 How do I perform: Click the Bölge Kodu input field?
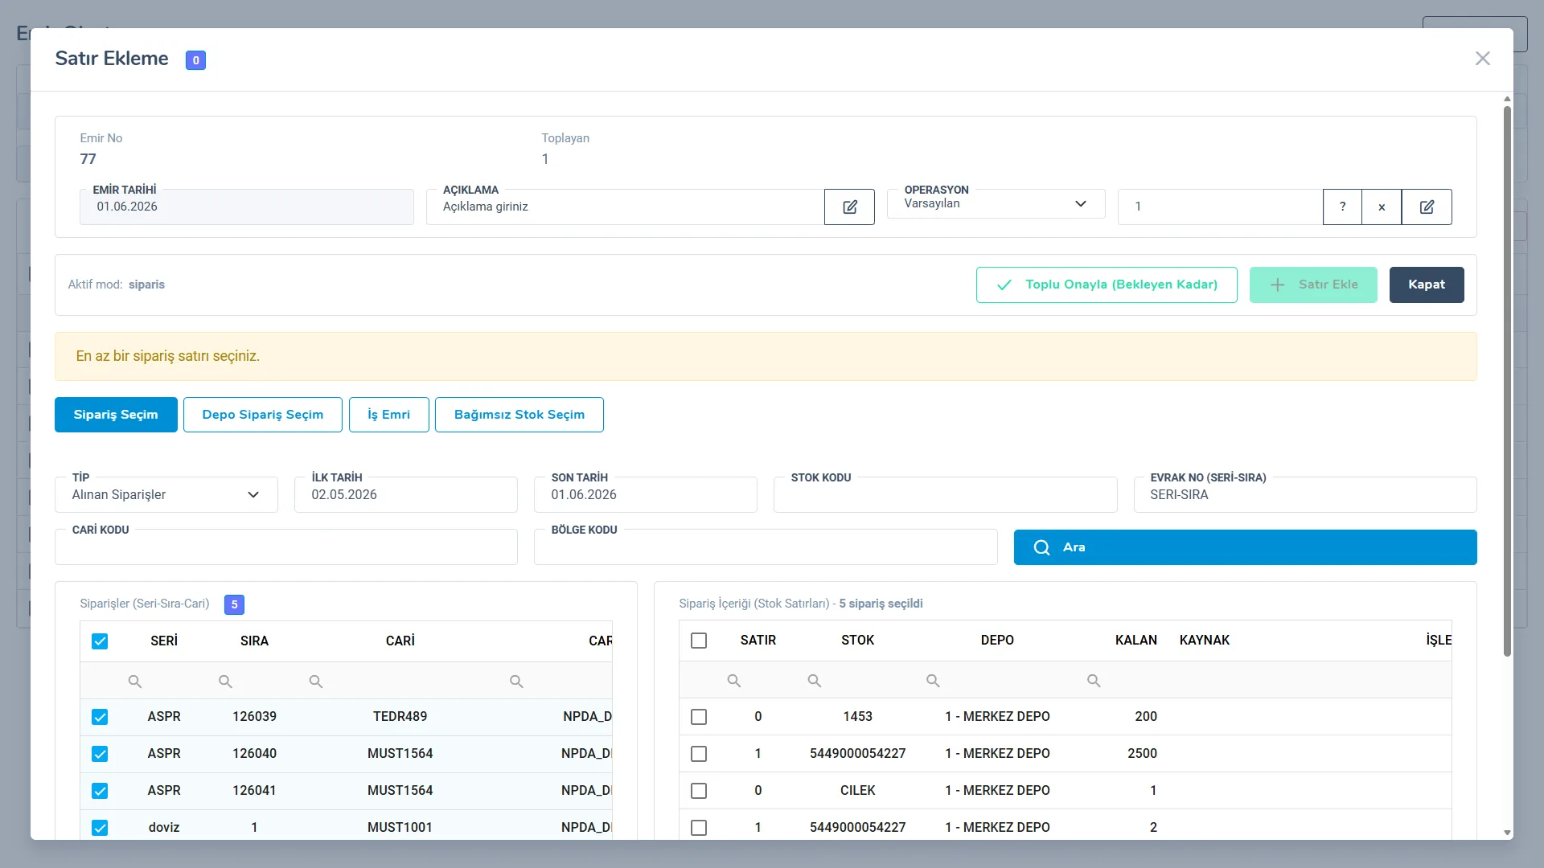766,547
